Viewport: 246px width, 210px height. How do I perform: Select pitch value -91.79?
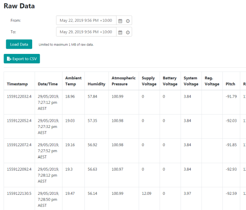231,97
